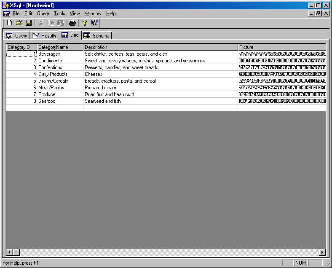
Task: Minimize the inner Northwind document window
Action: (x=311, y=13)
